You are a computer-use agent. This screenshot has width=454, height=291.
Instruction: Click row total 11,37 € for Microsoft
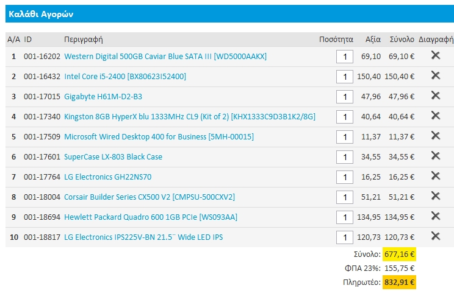point(402,137)
